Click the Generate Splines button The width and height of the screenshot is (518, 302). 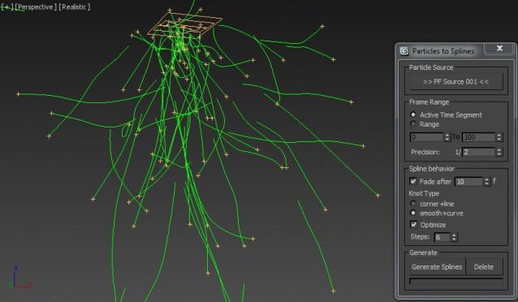[x=437, y=266]
